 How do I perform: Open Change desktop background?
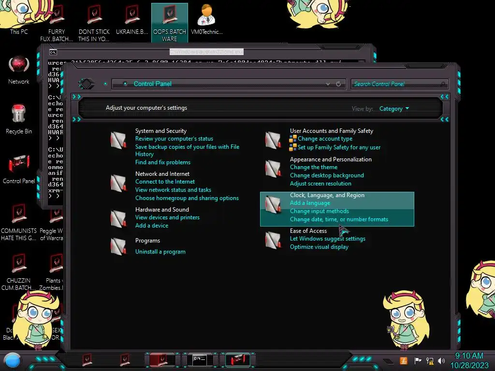327,175
